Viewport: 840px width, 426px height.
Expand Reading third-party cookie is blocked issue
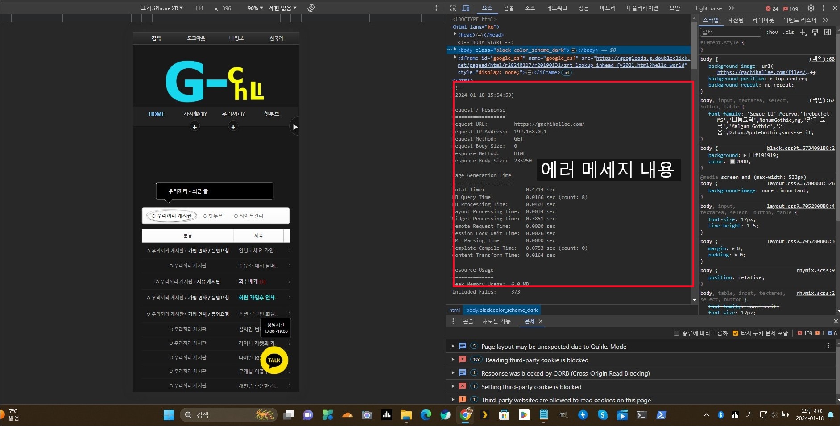[x=453, y=360]
